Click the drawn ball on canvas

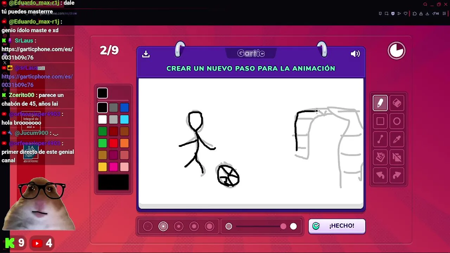point(228,176)
